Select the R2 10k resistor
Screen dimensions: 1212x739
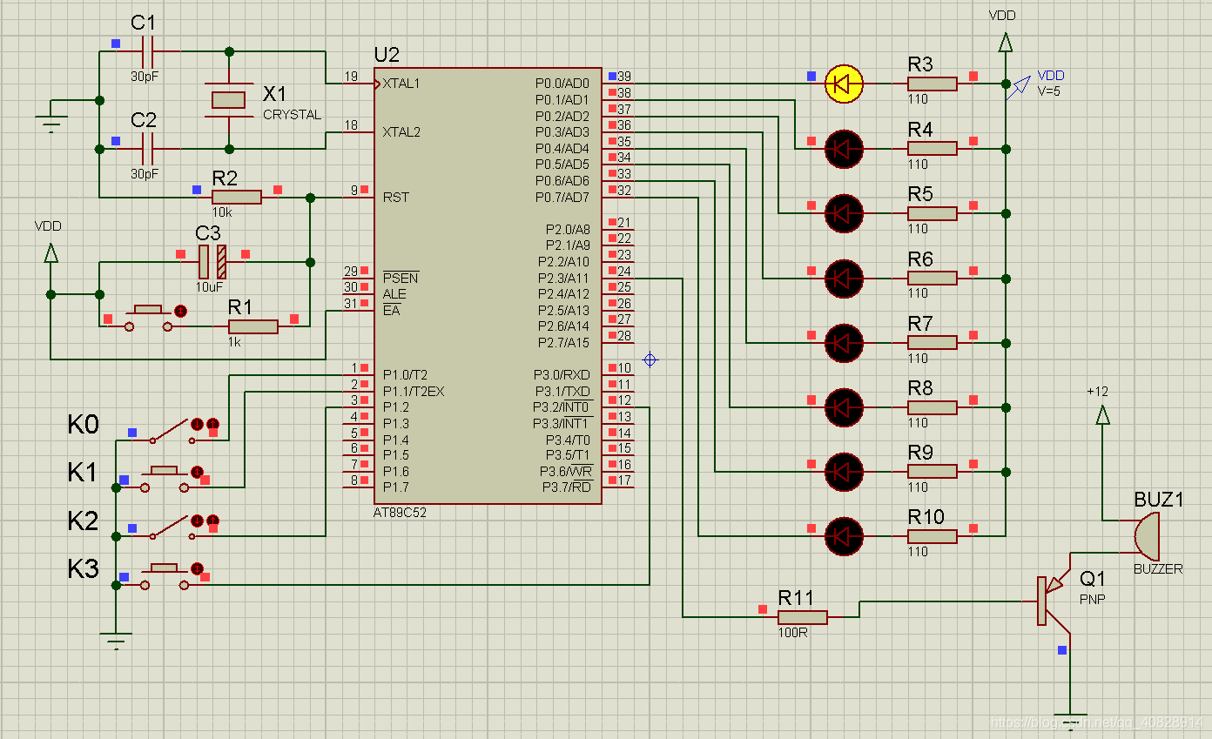(x=236, y=198)
